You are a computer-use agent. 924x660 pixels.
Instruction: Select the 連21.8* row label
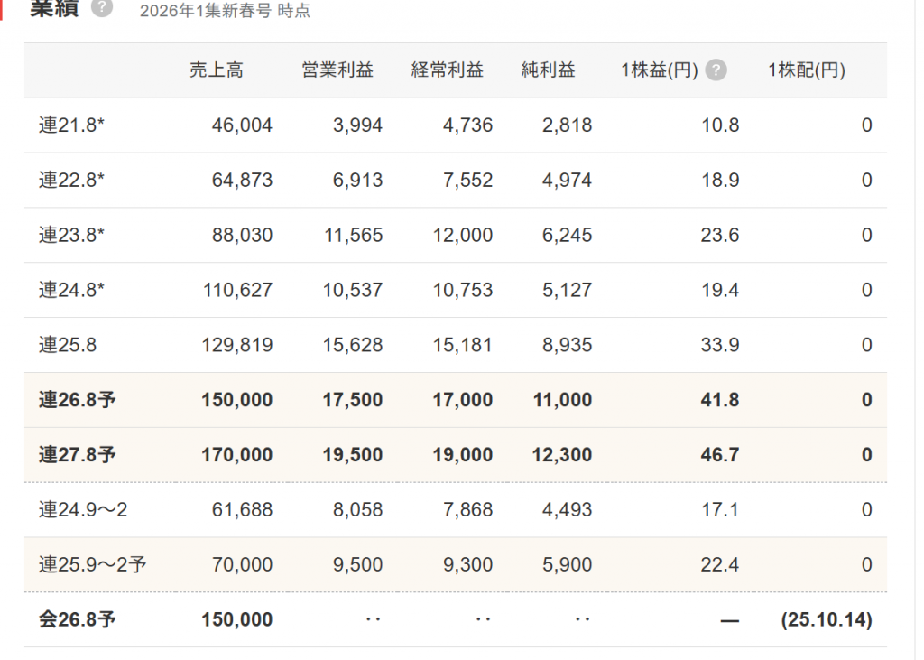72,125
